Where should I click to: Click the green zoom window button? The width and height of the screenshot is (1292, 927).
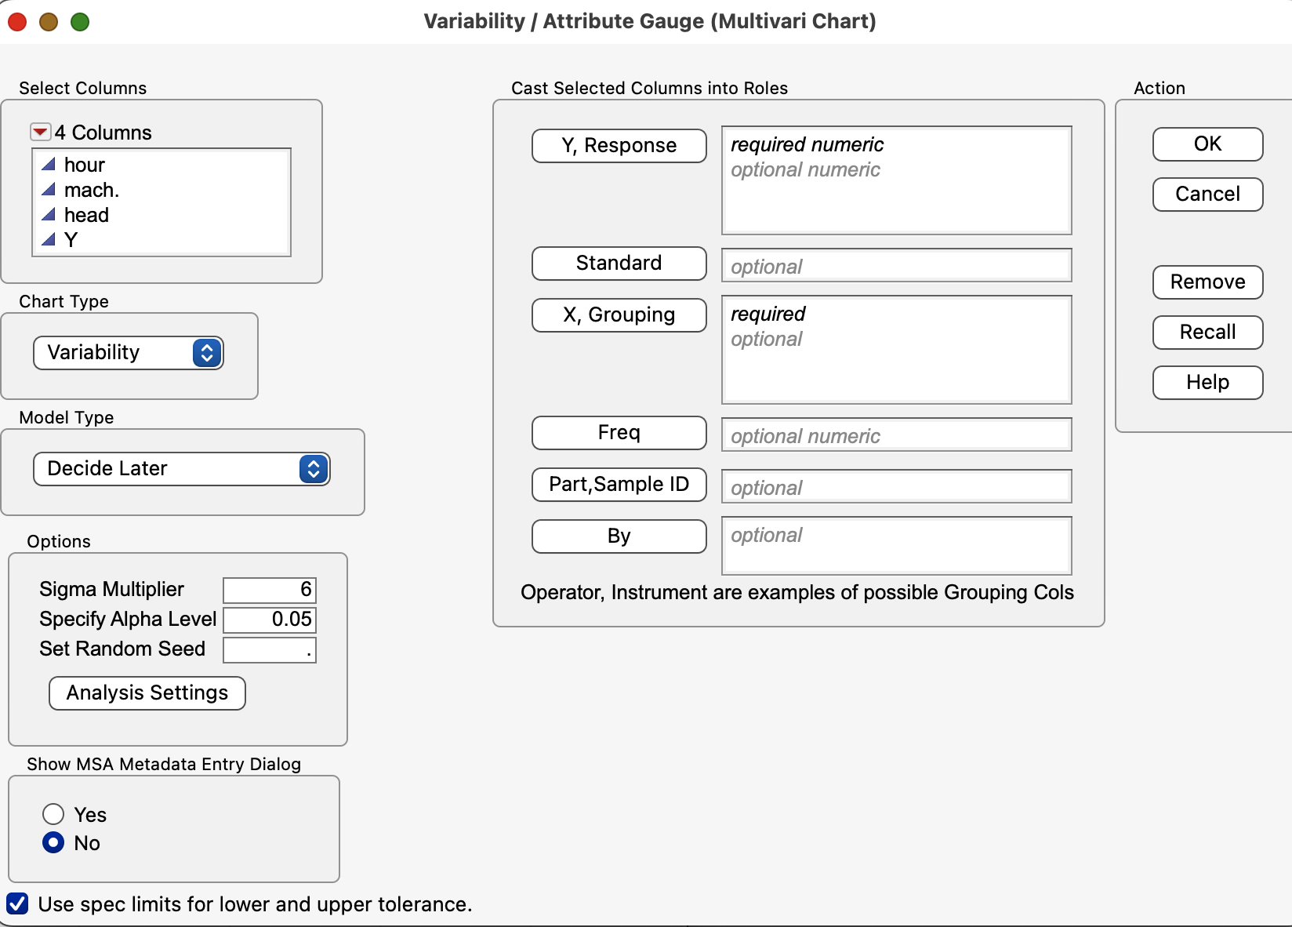(x=80, y=22)
